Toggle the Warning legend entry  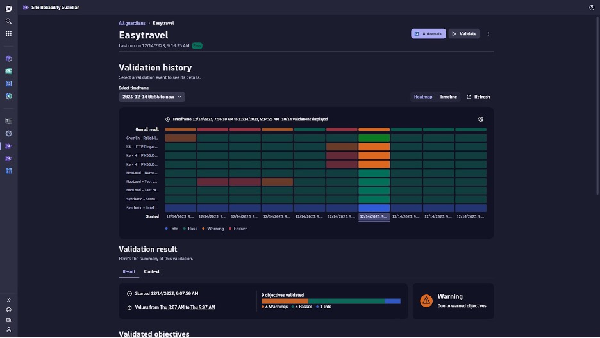point(212,229)
